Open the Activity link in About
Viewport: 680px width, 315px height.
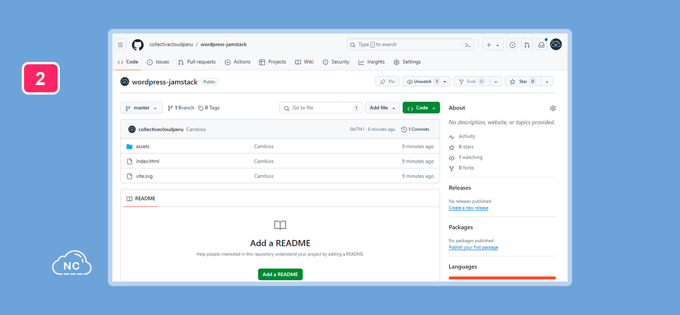(462, 136)
